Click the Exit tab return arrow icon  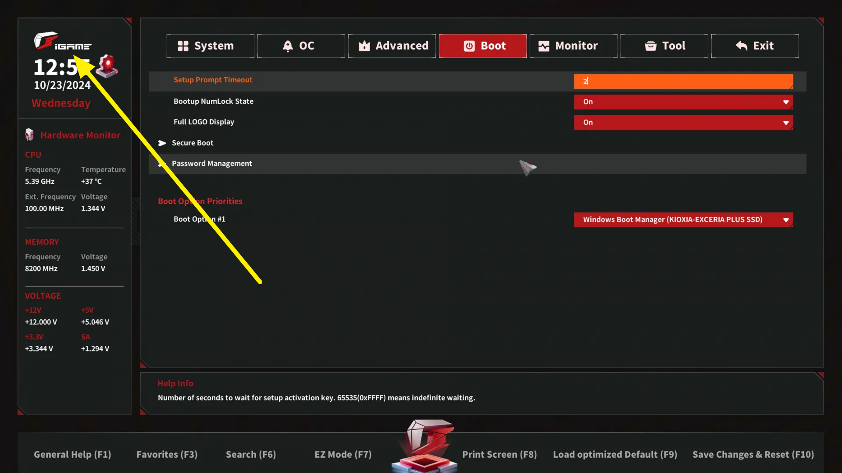(742, 46)
